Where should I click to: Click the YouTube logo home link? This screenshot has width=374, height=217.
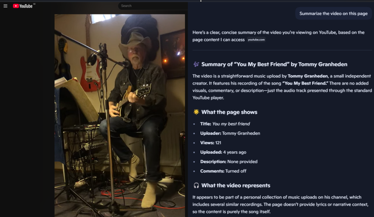click(x=23, y=6)
